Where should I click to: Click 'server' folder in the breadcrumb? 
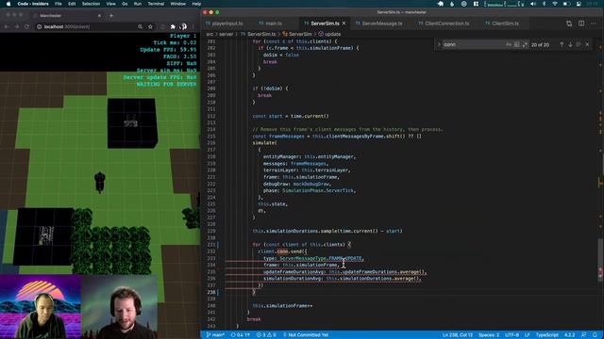[x=226, y=34]
